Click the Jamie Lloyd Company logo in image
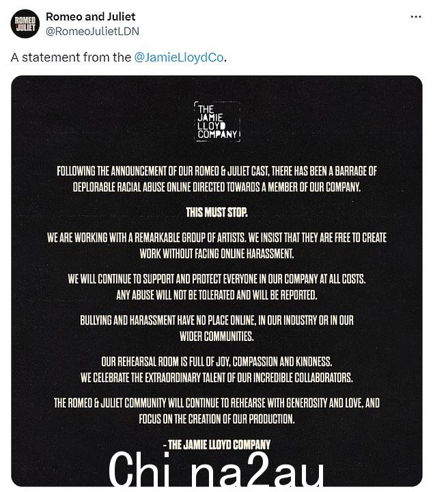433x492 pixels. (217, 122)
